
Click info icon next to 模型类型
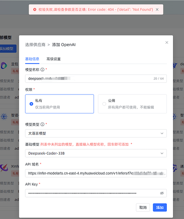pos(42,124)
